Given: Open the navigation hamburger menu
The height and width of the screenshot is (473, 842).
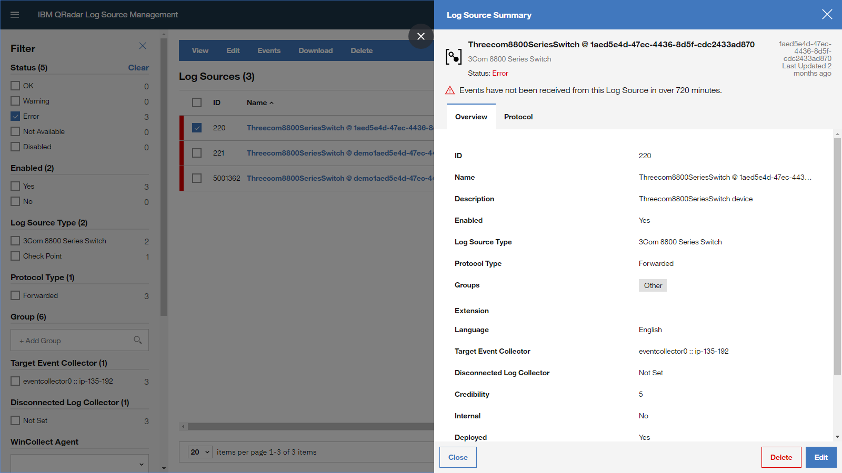Looking at the screenshot, I should (14, 14).
